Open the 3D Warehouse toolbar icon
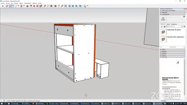The width and height of the screenshot is (187, 105). (70, 6)
